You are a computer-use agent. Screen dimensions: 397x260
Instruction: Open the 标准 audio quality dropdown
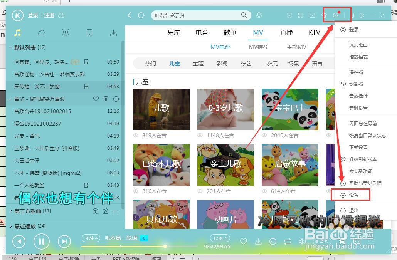(91, 238)
